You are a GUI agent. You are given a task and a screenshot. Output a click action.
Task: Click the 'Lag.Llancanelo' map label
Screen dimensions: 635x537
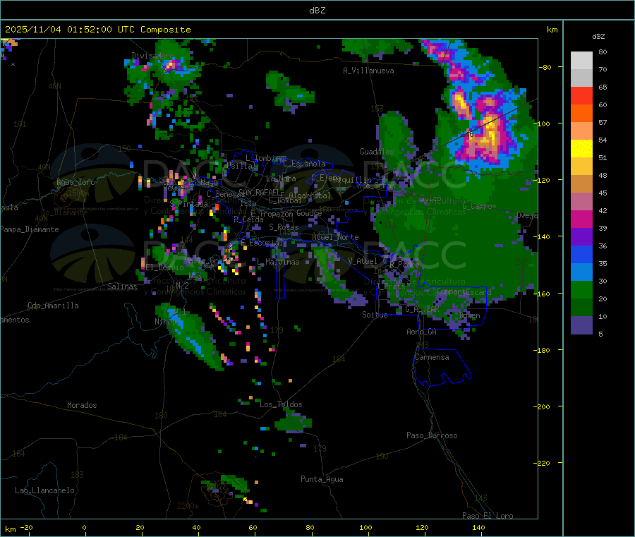tap(44, 490)
